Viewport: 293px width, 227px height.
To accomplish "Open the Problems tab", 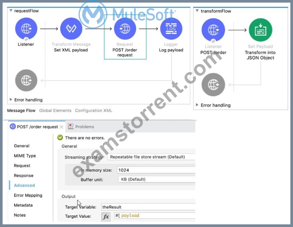I will tap(81, 127).
